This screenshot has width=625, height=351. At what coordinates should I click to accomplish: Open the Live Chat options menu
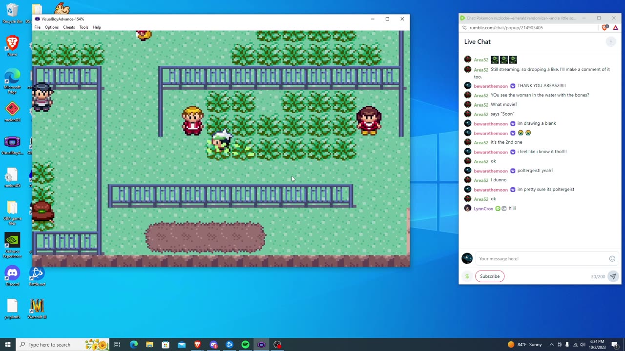pos(611,42)
